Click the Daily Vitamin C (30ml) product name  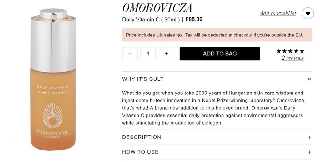point(151,20)
